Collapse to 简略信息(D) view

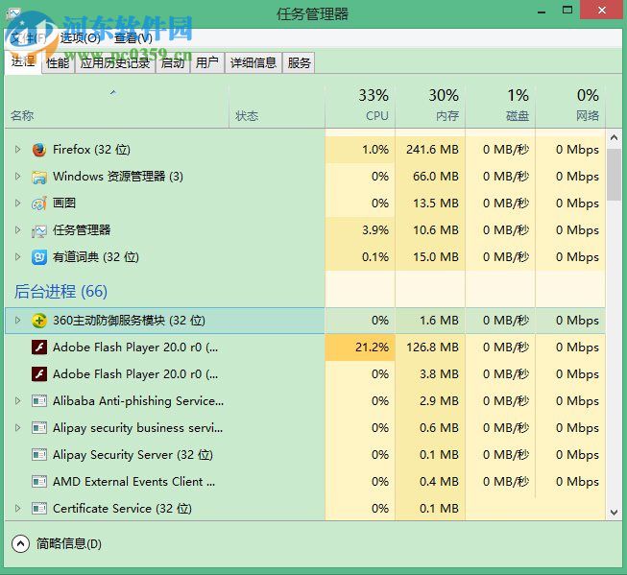[57, 544]
